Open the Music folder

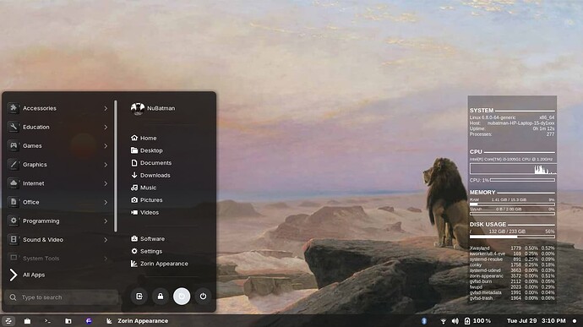click(x=144, y=188)
